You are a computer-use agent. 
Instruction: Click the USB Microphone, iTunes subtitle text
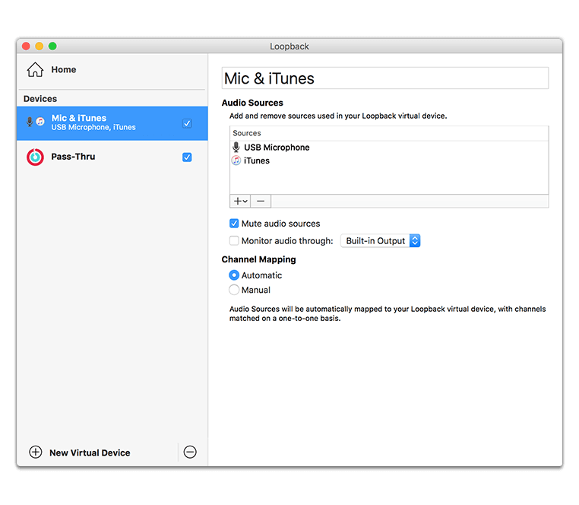(93, 127)
